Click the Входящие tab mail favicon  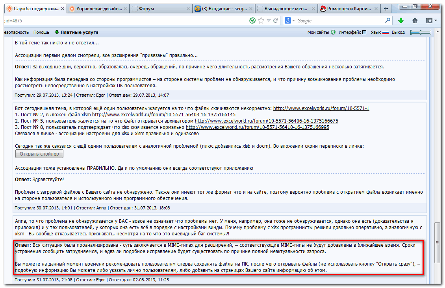(198, 9)
